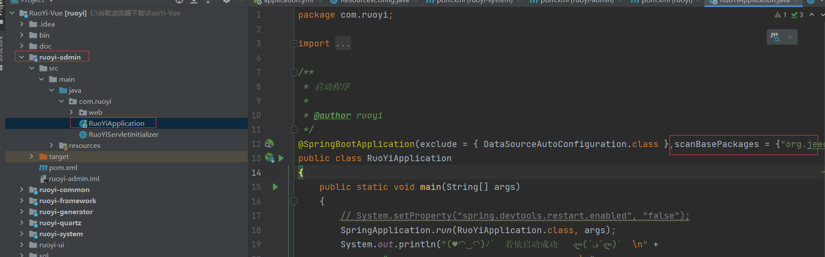Collapse the java source folder

coord(52,91)
